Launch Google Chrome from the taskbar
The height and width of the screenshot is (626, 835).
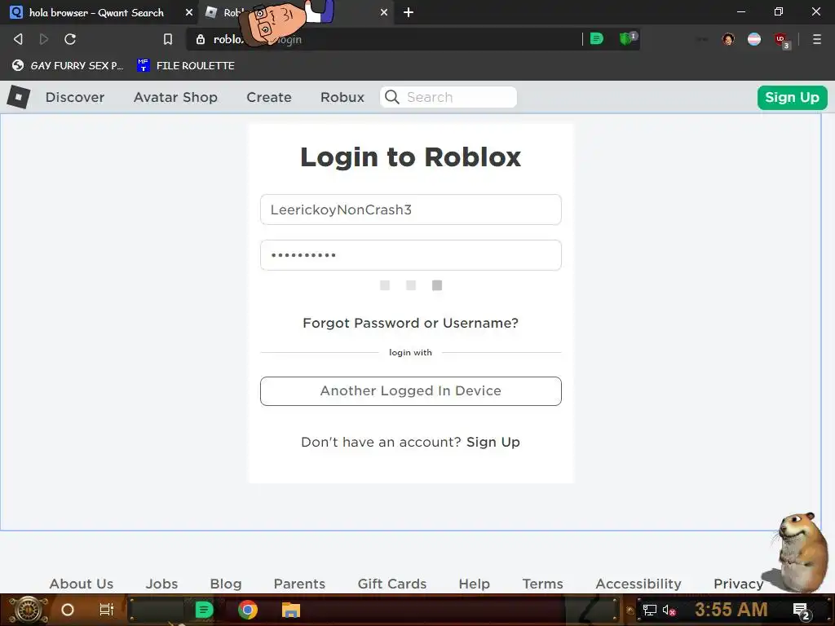pos(248,610)
